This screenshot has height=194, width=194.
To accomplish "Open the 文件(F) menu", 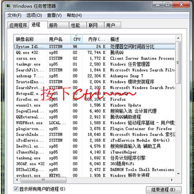I will point(14,16).
